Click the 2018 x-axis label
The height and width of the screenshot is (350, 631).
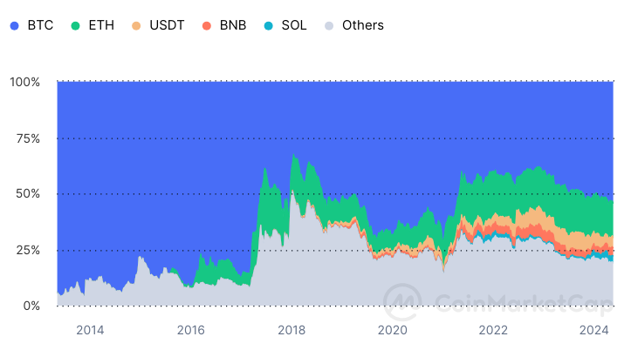(291, 330)
